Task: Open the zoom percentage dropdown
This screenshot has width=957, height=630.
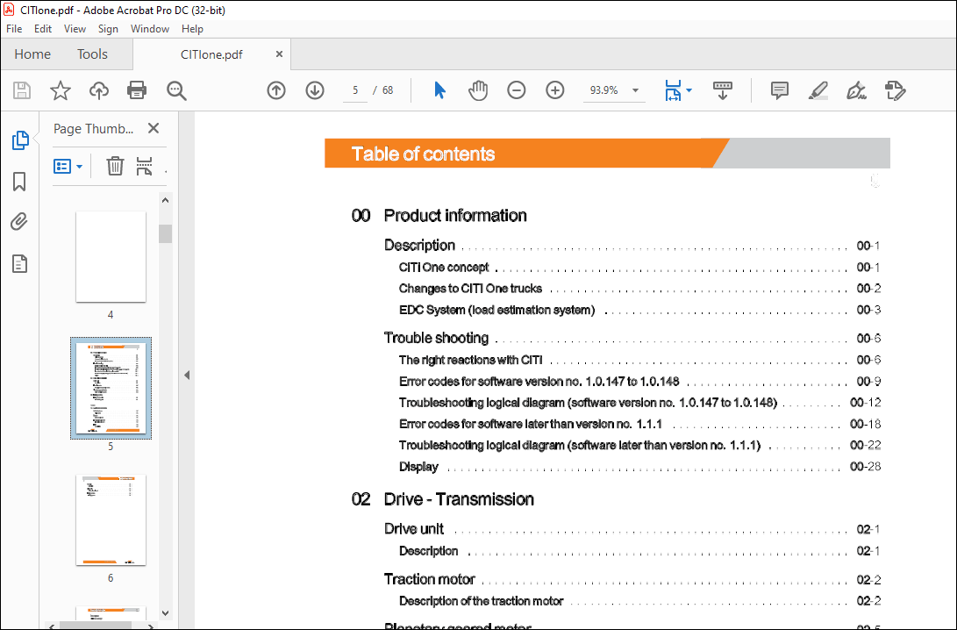Action: (x=635, y=90)
